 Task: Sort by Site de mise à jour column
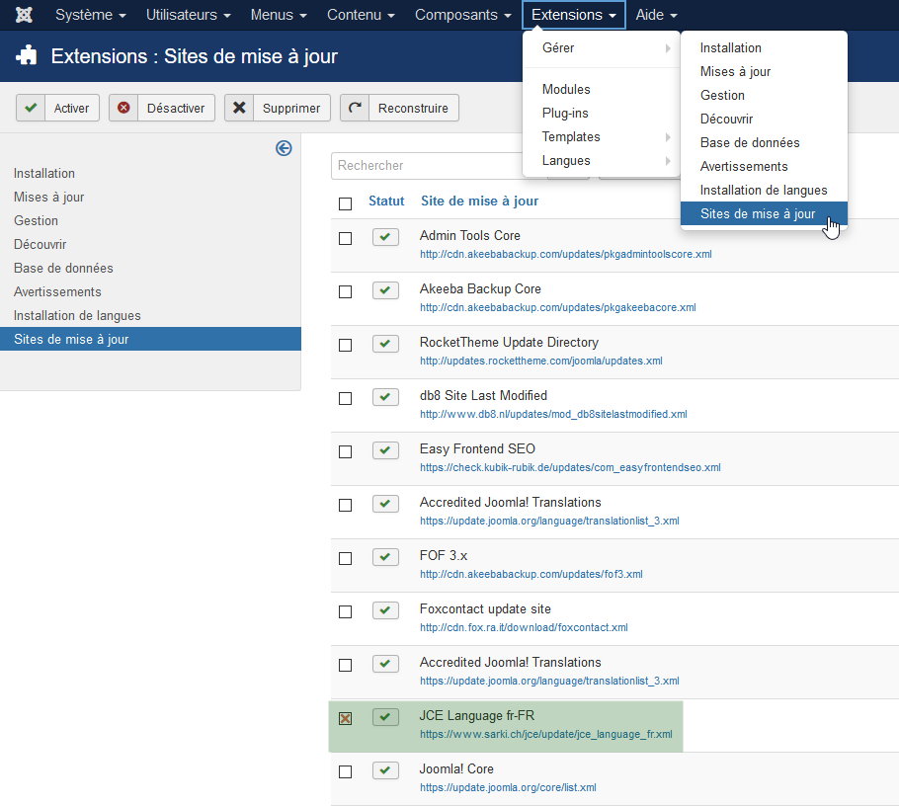pos(479,201)
